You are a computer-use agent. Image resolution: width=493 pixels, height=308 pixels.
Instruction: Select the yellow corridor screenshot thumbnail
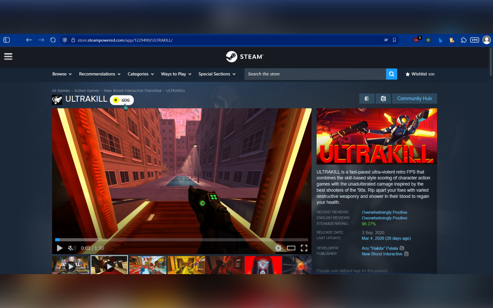186,265
